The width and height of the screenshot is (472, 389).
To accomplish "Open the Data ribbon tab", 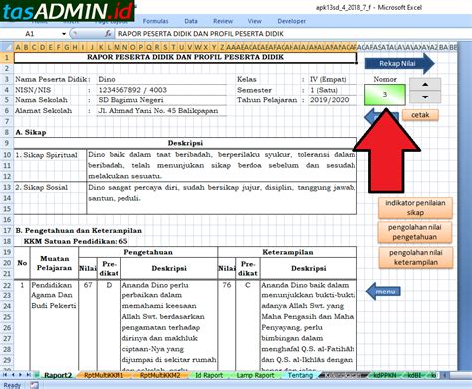I will point(191,21).
